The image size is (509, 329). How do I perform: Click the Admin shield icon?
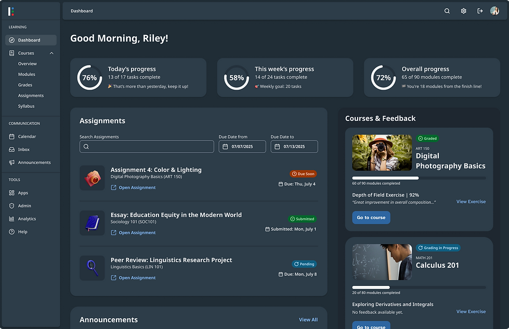pyautogui.click(x=11, y=206)
